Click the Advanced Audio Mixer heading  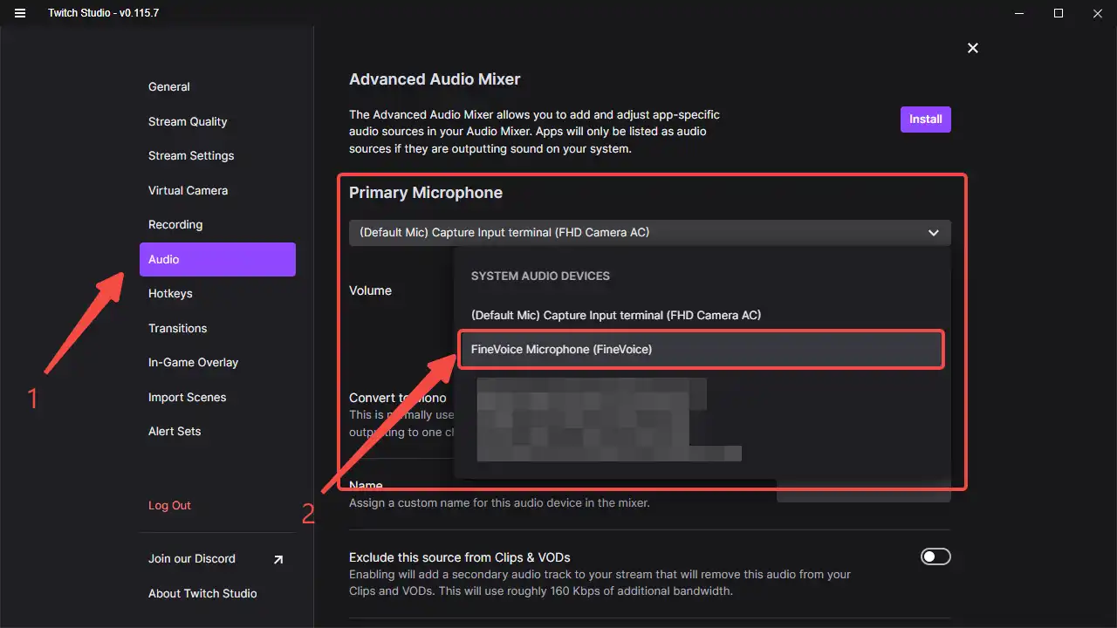pyautogui.click(x=435, y=79)
